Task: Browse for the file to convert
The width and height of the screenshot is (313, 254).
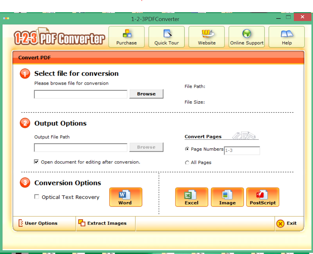Action: [x=146, y=94]
